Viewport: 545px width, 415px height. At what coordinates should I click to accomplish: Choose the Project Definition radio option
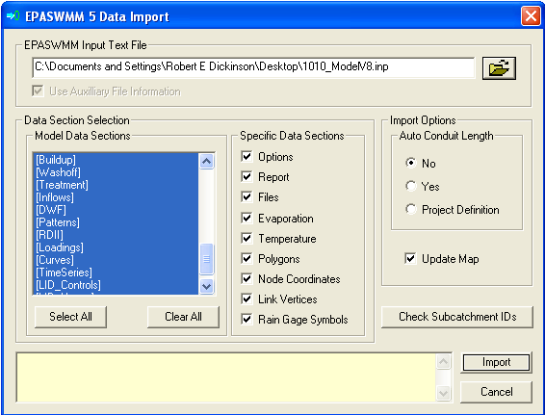(x=411, y=209)
